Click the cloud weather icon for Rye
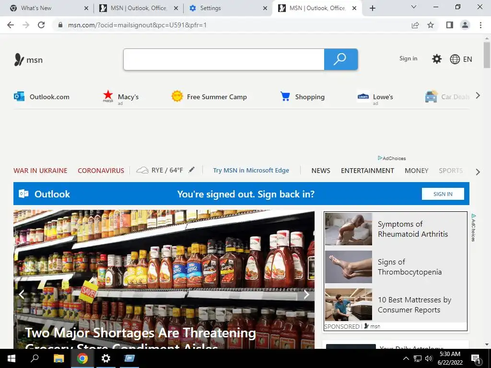Screen dimensions: 491x368 pyautogui.click(x=142, y=170)
